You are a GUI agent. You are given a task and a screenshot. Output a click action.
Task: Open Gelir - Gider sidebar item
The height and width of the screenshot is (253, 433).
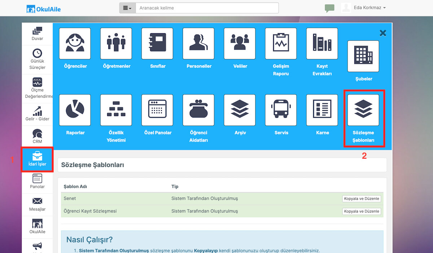(x=37, y=114)
